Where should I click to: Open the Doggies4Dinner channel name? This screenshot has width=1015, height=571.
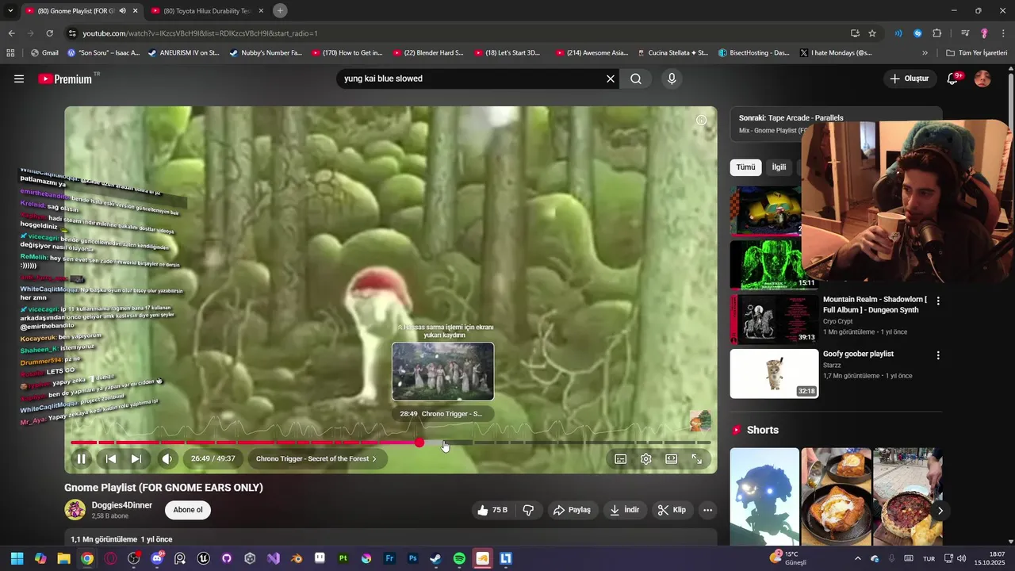(x=122, y=505)
